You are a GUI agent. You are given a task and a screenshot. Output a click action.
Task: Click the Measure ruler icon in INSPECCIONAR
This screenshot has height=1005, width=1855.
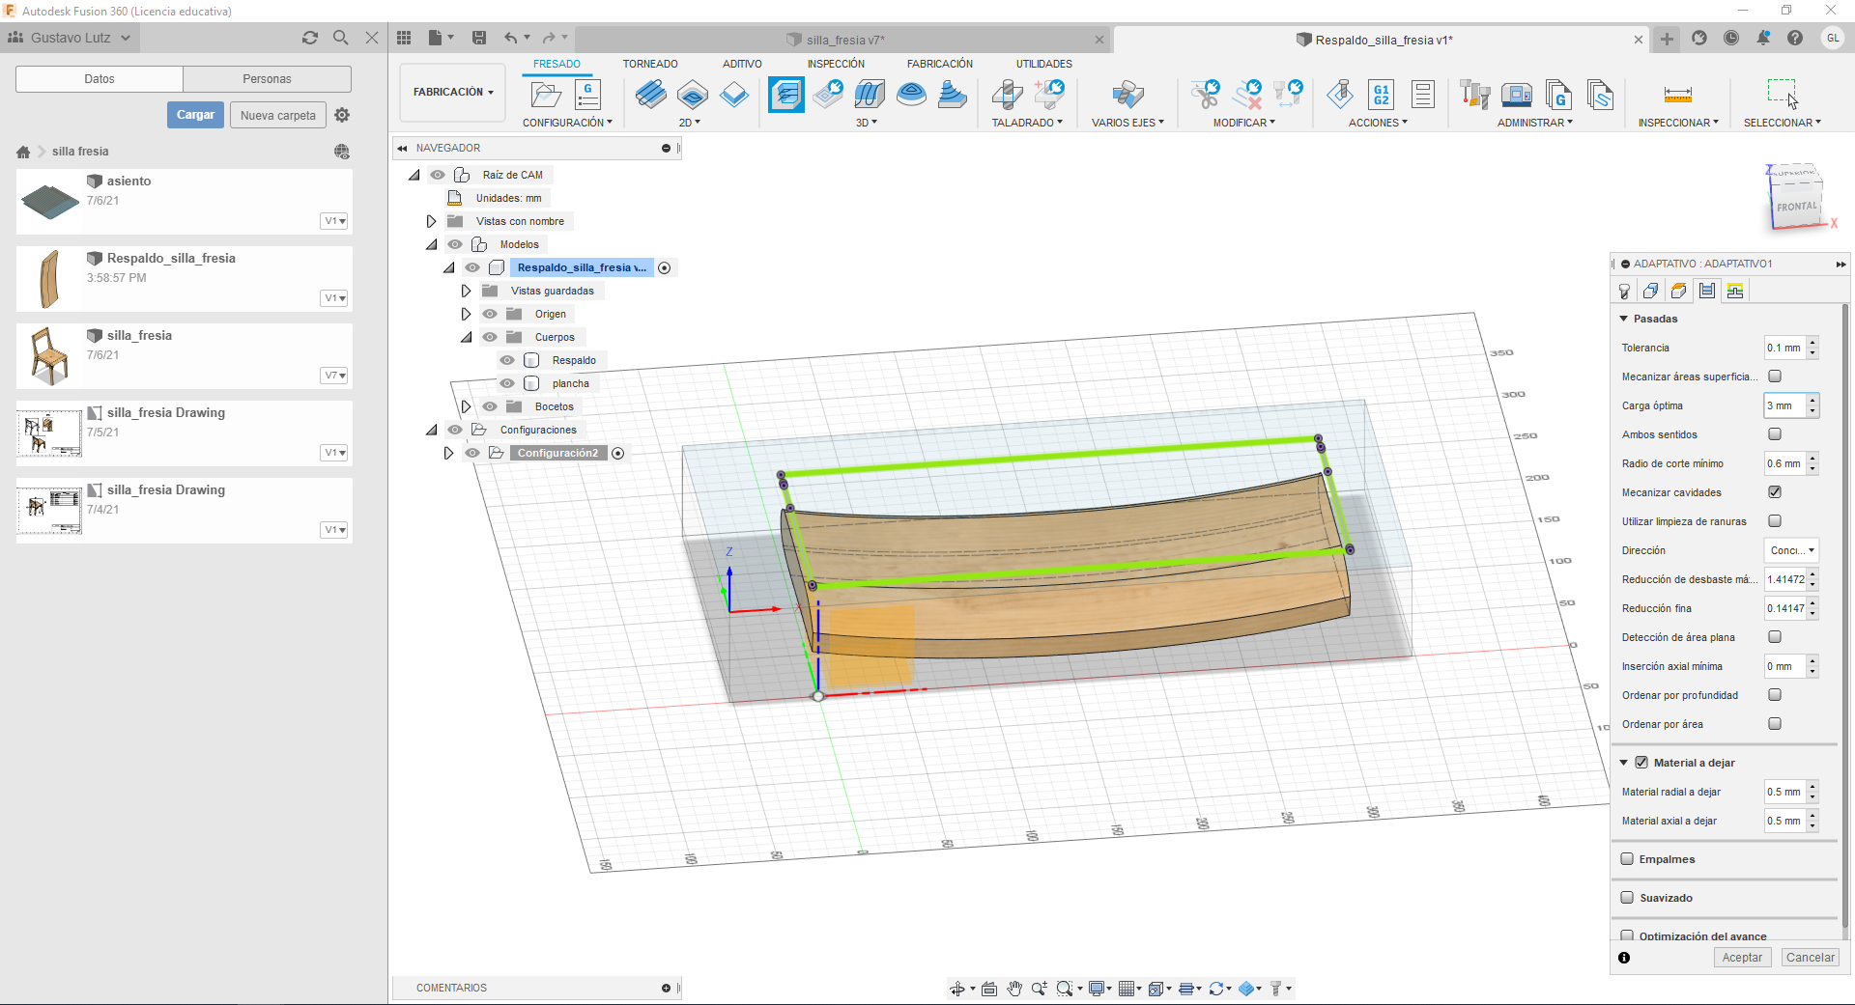pos(1678,95)
